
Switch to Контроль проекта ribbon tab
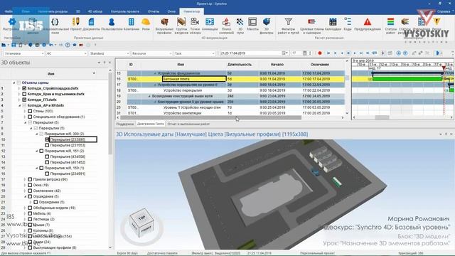(125, 11)
